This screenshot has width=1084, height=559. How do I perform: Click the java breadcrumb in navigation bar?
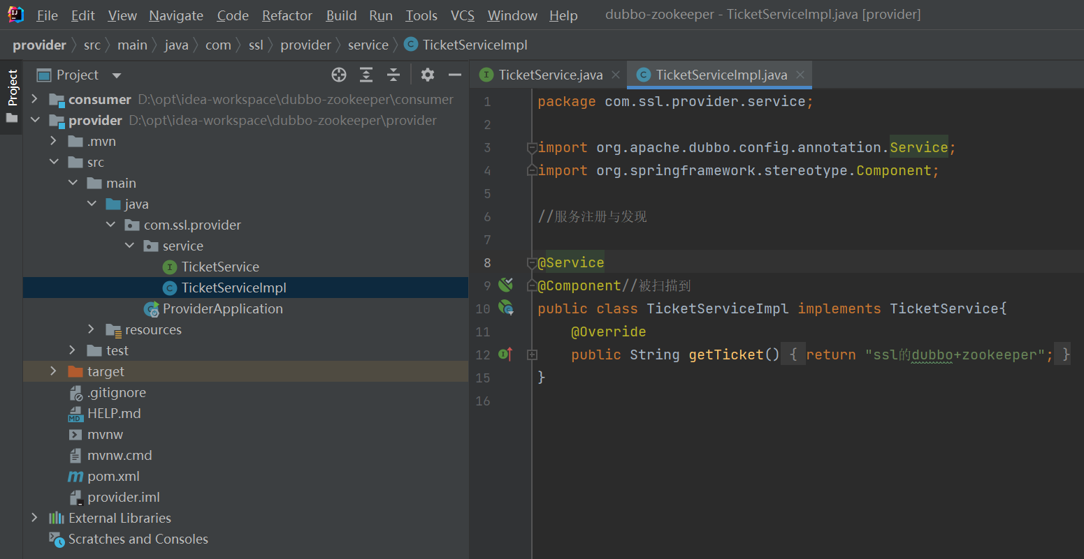tap(176, 45)
